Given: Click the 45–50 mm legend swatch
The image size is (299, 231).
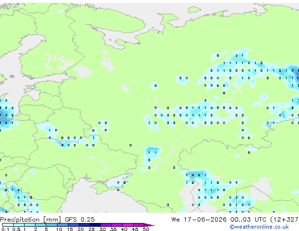Looking at the screenshot, I should (139, 225).
